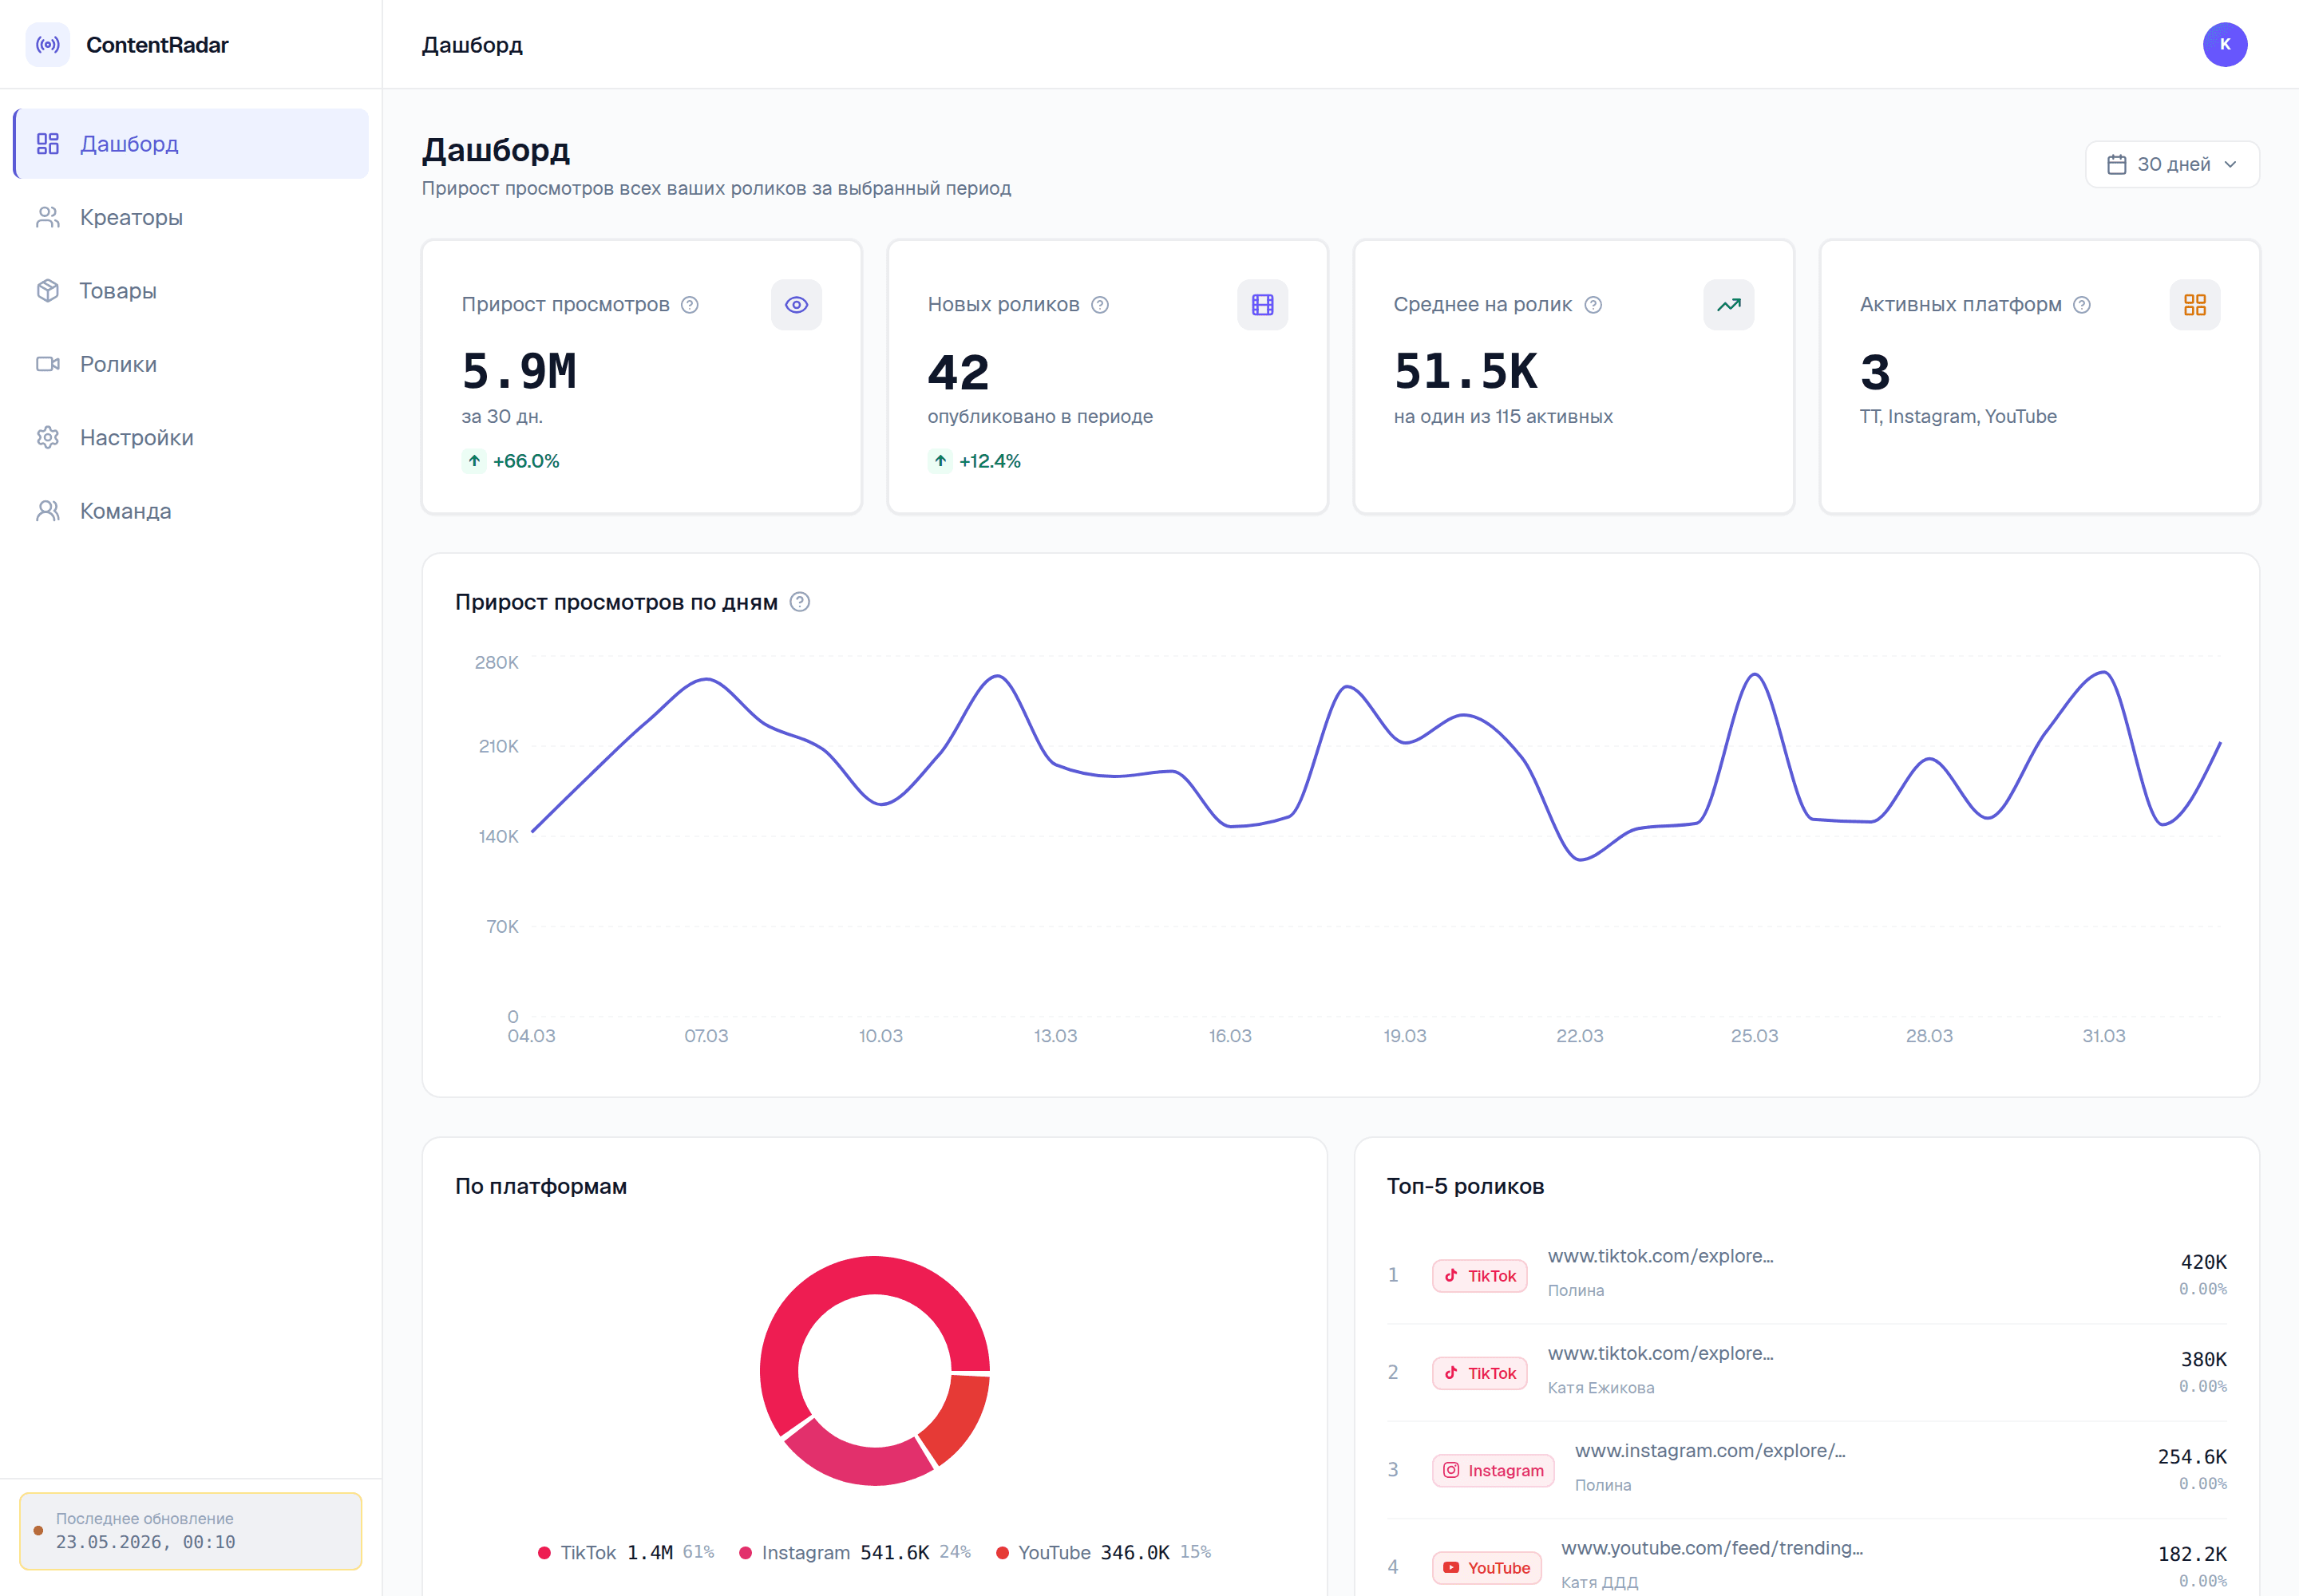Go to Товары in sidebar
Screen dimensions: 2299x1596
coord(191,291)
